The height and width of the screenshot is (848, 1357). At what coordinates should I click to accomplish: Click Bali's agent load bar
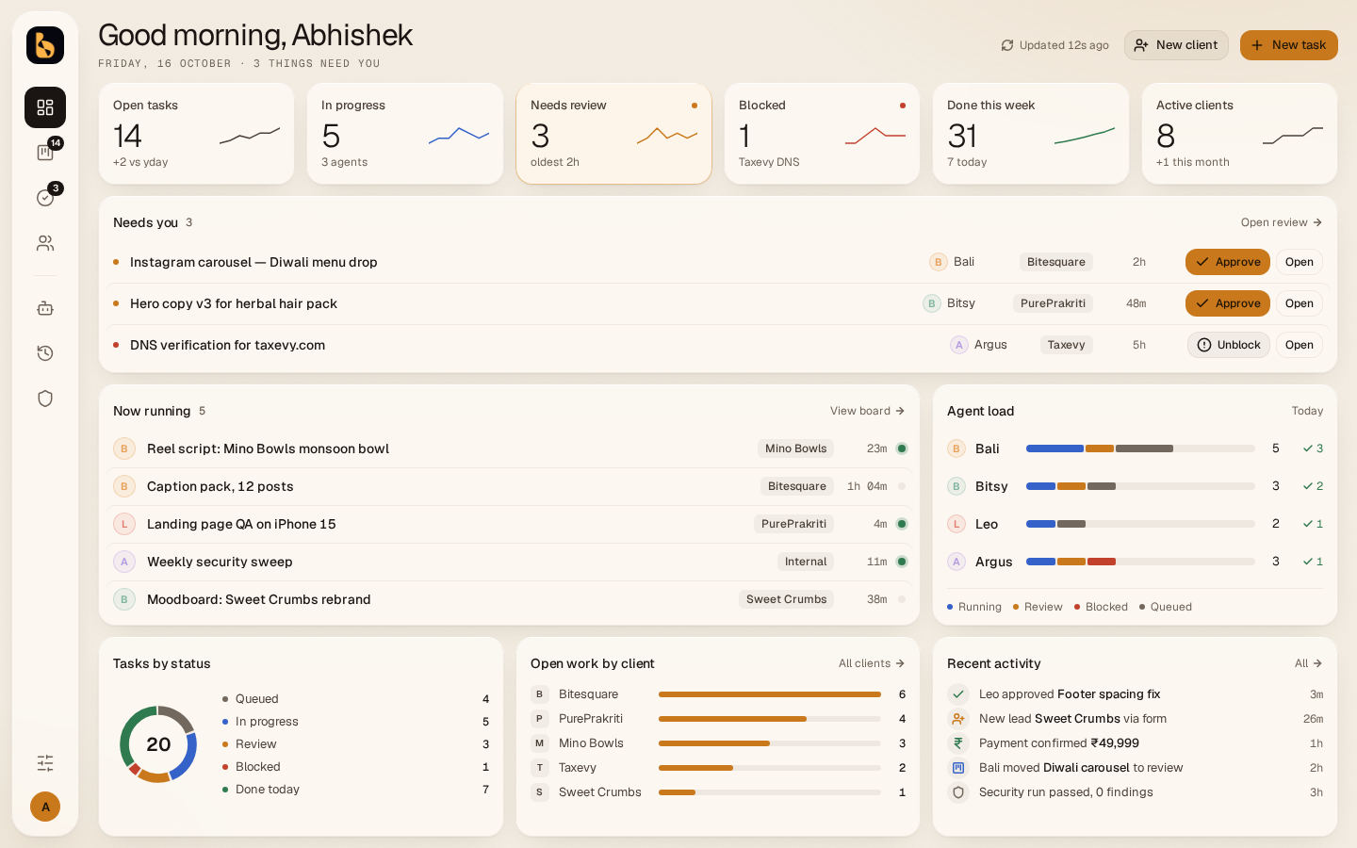click(x=1140, y=448)
